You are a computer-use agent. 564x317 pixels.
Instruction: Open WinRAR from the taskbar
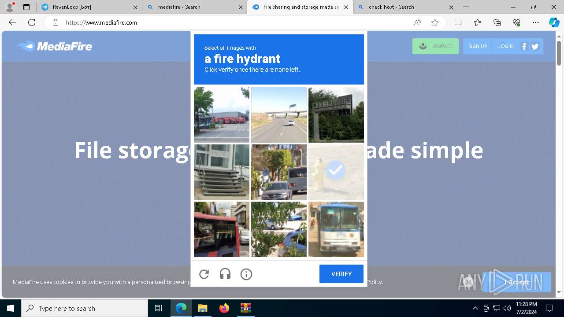tap(245, 308)
